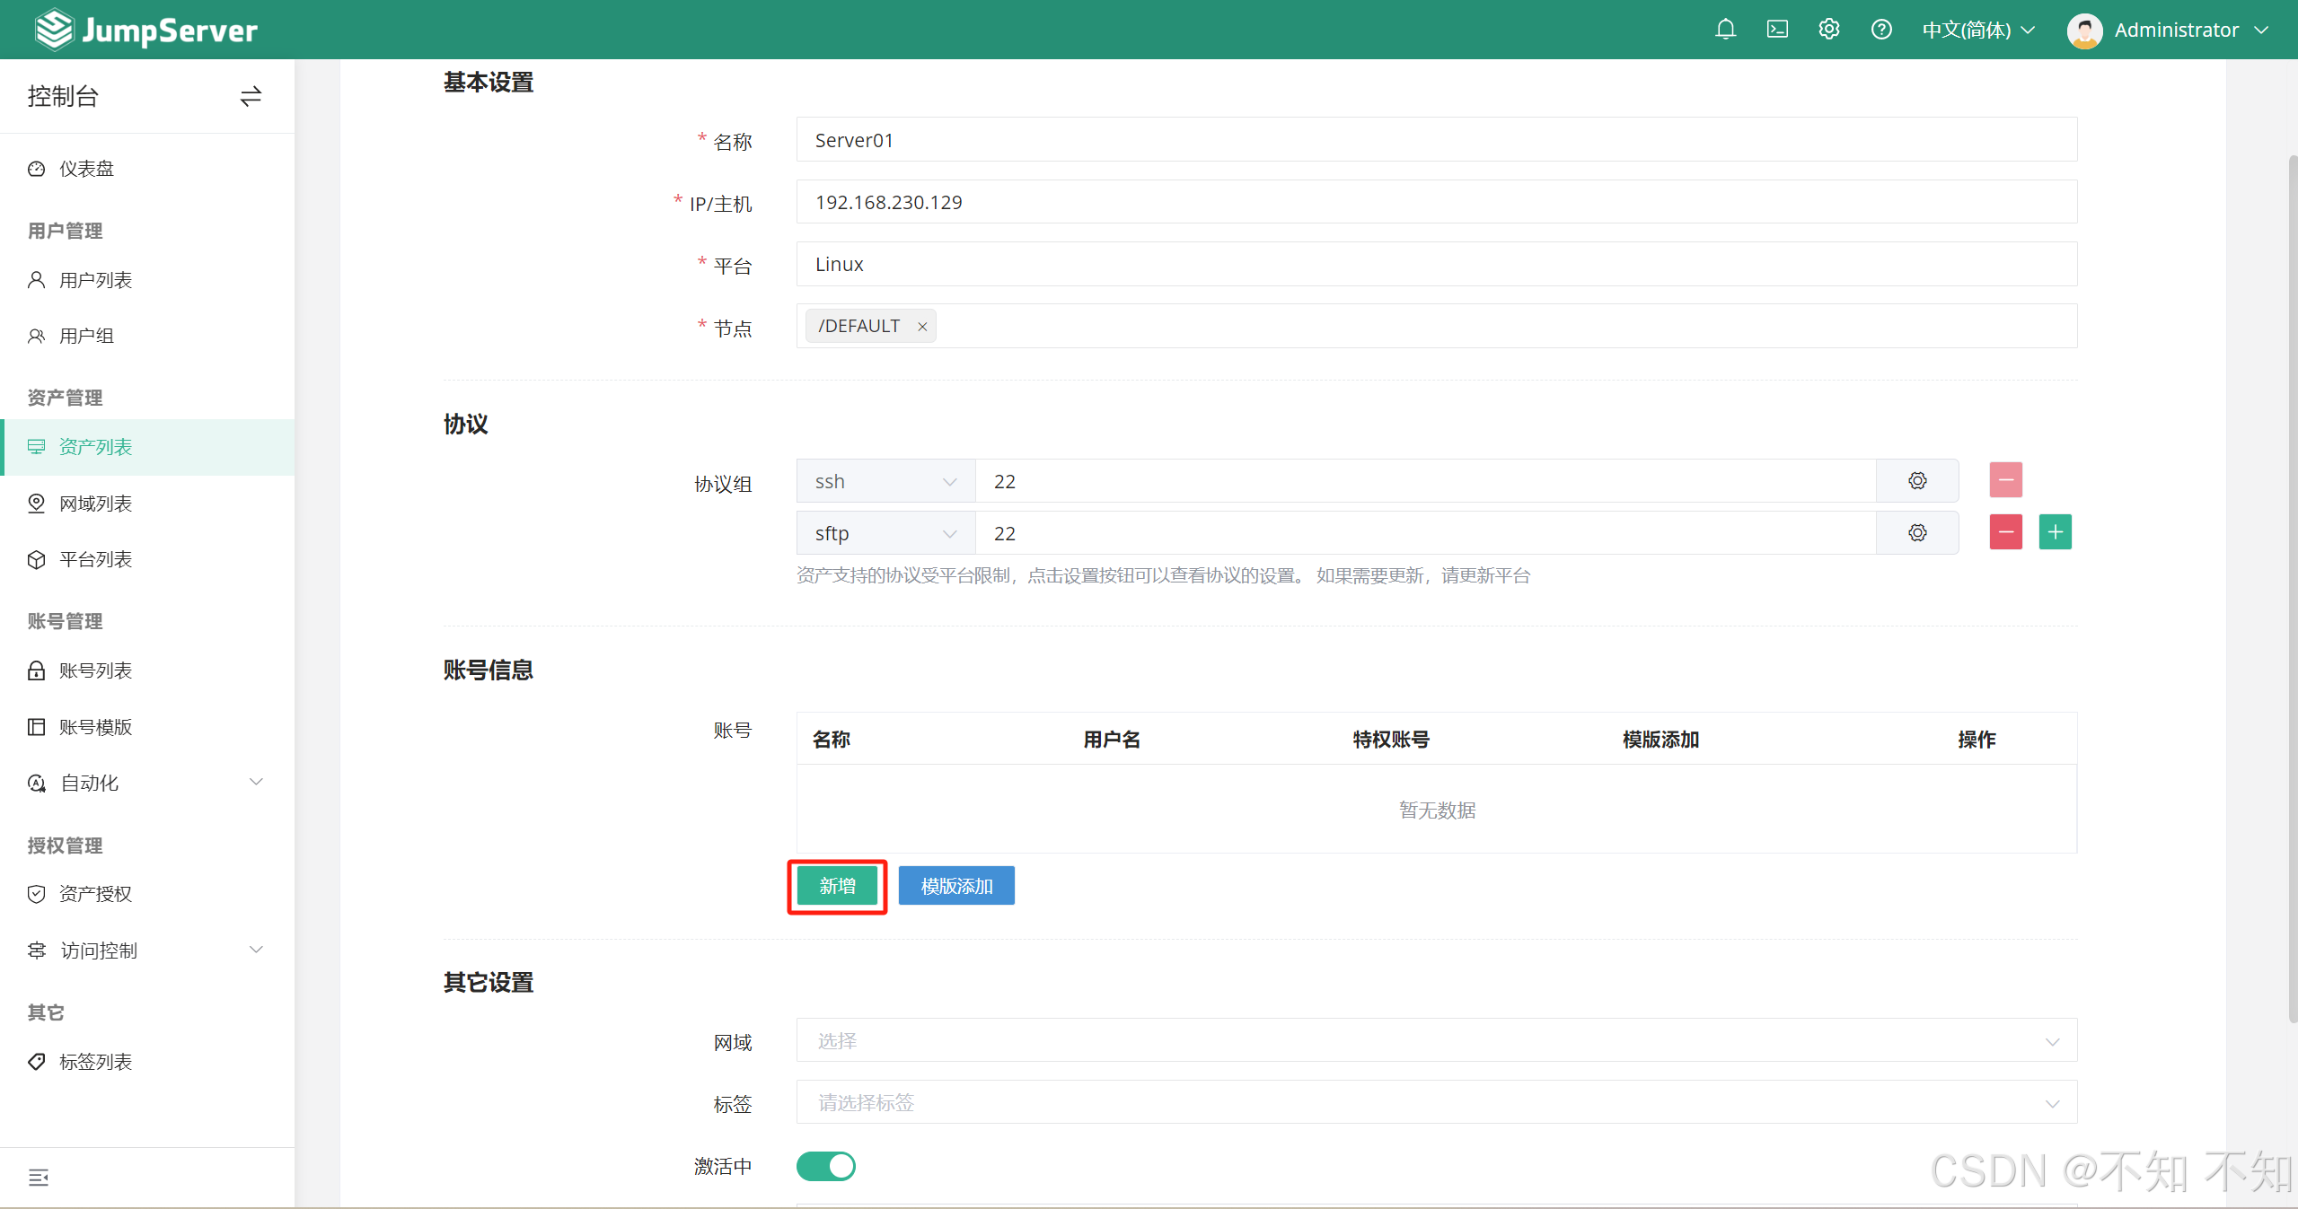Open the help question mark icon
Screen dimensions: 2298x1209
pos(1880,30)
